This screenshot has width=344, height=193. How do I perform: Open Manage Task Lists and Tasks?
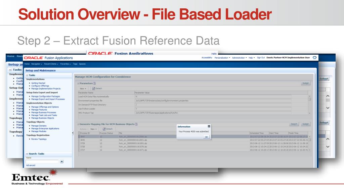(x=44, y=115)
